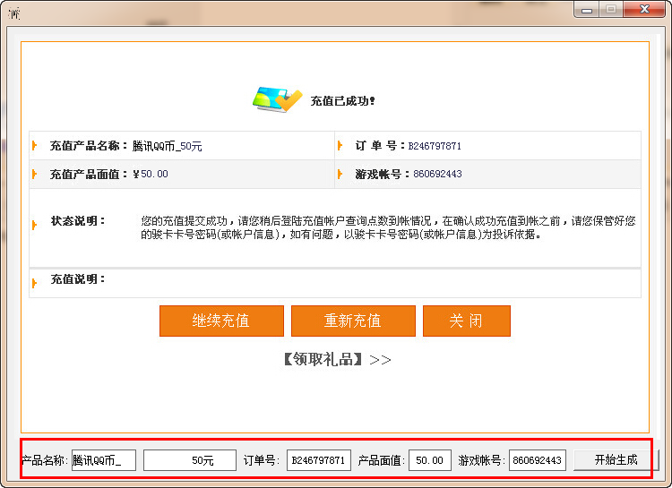Click the 游戏帐号 label in bottom bar
Viewport: 672px width, 488px height.
coord(482,460)
